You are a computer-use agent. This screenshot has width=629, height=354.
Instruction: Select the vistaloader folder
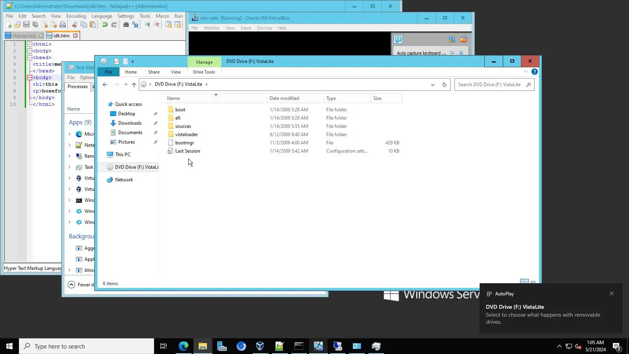point(186,135)
